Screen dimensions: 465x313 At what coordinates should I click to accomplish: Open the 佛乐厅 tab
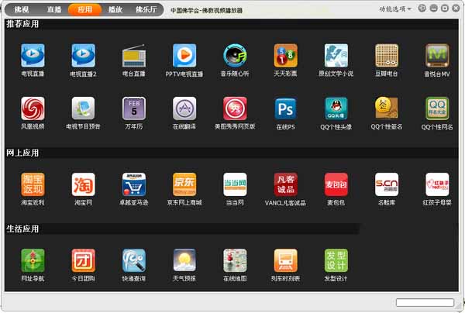(146, 9)
